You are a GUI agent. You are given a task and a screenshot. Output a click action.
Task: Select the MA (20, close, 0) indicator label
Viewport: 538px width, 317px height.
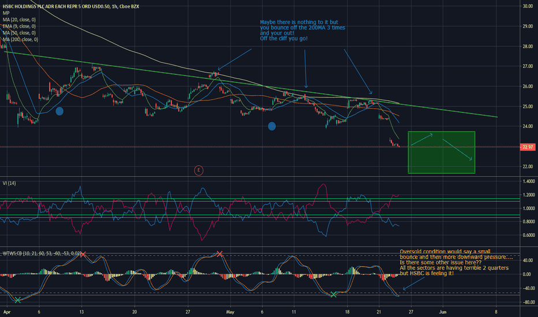(19, 20)
